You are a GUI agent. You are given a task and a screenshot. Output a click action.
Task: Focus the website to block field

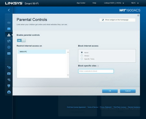pyautogui.click(x=96, y=71)
